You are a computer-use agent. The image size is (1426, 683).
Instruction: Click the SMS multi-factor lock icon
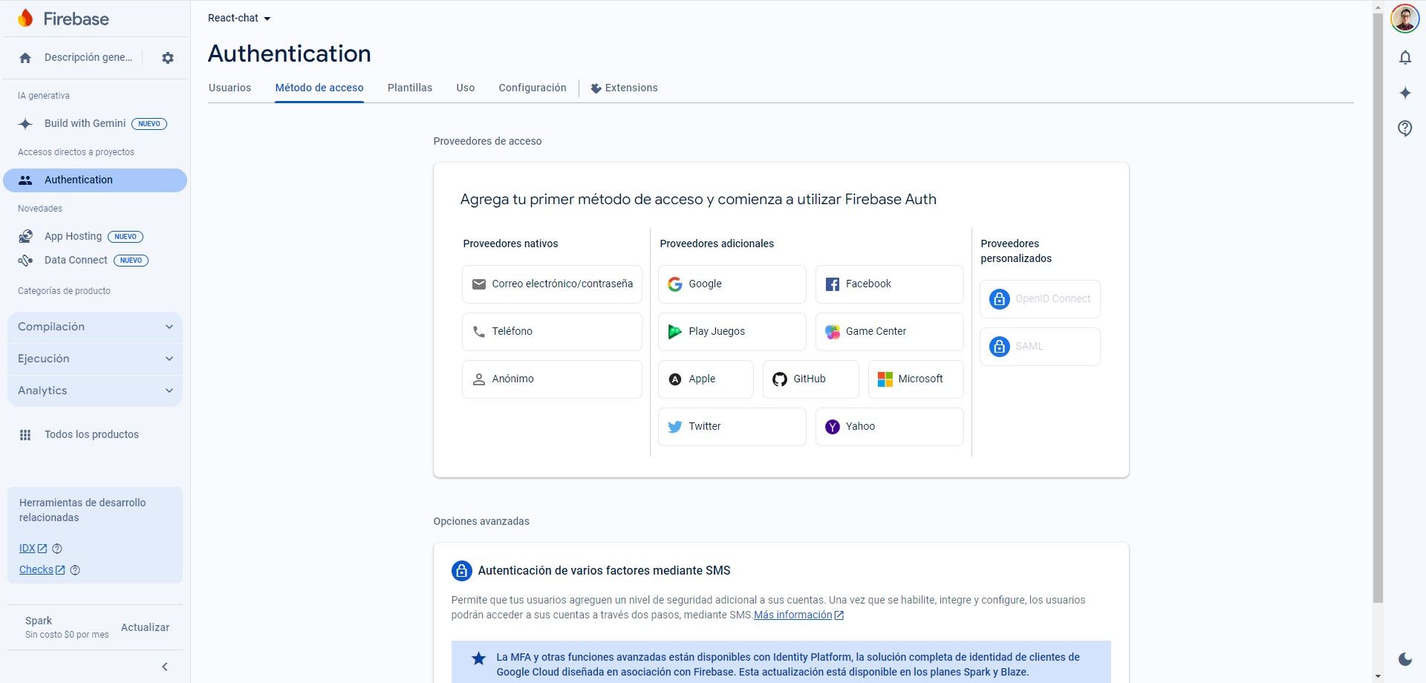[x=462, y=571]
